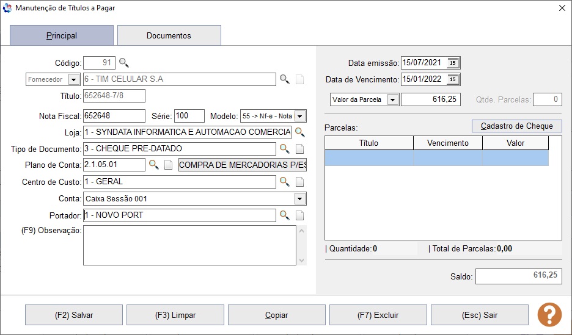Click the Título column header in Parcelas
This screenshot has width=572, height=335.
tap(369, 143)
